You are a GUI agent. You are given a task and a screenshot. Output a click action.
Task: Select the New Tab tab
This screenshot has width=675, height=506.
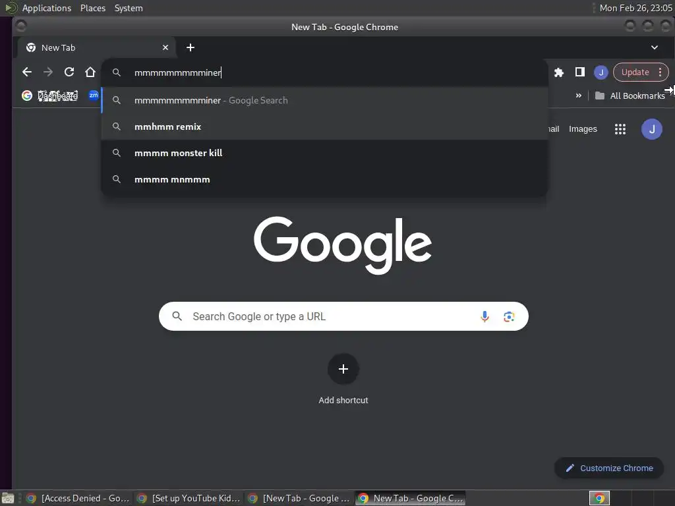click(x=96, y=47)
